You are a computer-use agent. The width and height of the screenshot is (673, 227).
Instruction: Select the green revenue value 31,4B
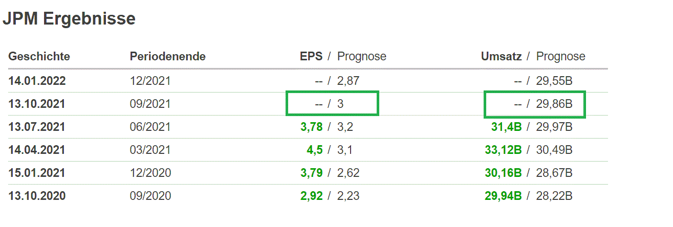(506, 127)
